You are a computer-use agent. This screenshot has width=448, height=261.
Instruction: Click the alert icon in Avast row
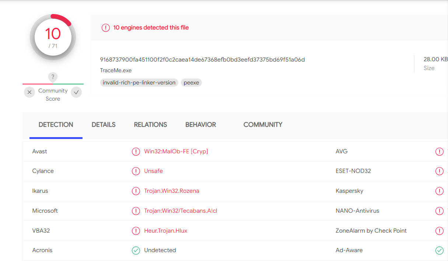tap(136, 152)
